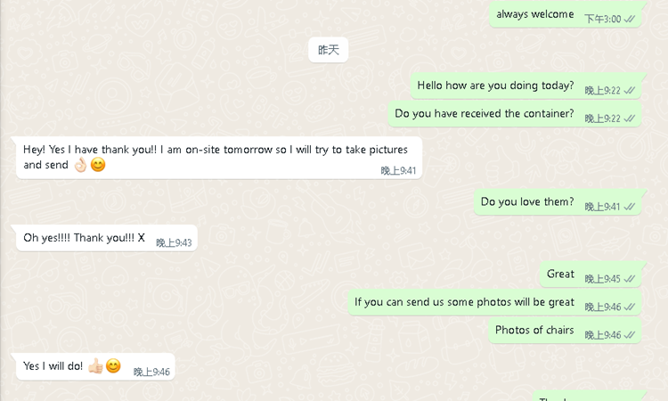668x401 pixels.
Task: Click the 晚上9:43 timestamp on the "Oh yes" reply
Action: point(174,243)
